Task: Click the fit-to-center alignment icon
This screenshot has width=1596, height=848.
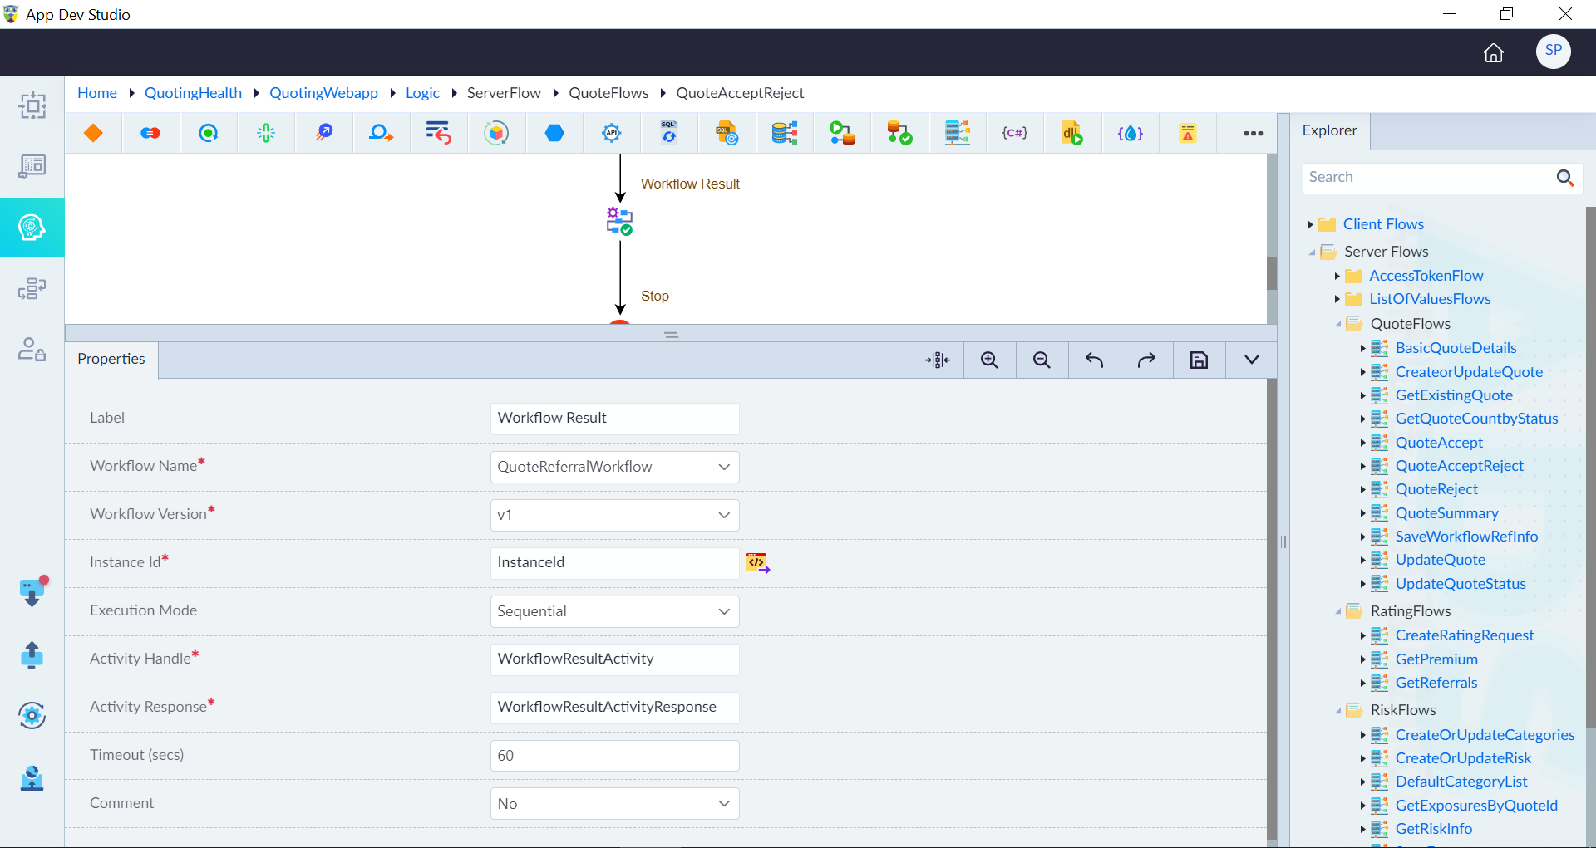Action: pyautogui.click(x=937, y=360)
